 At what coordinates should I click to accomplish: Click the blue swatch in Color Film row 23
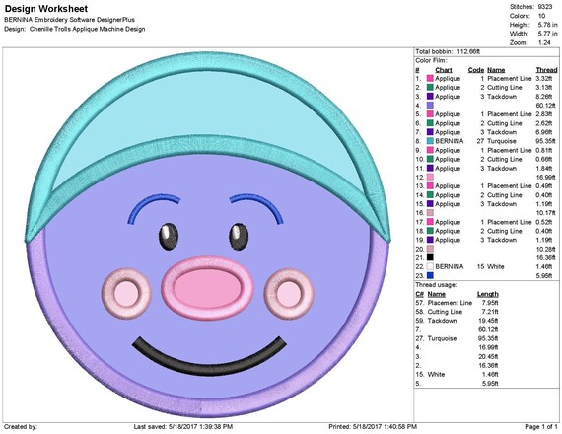pyautogui.click(x=430, y=276)
